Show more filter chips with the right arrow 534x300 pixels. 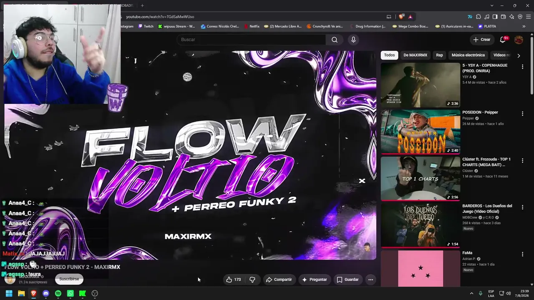[519, 55]
